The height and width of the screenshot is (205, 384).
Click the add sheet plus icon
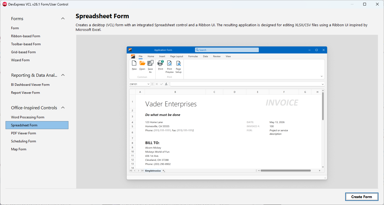[x=164, y=171]
